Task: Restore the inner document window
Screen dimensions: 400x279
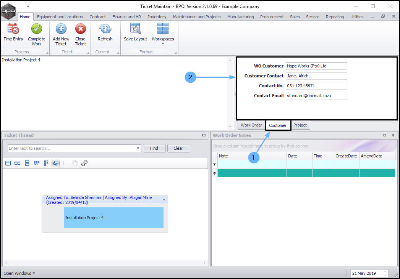Action: (x=383, y=16)
